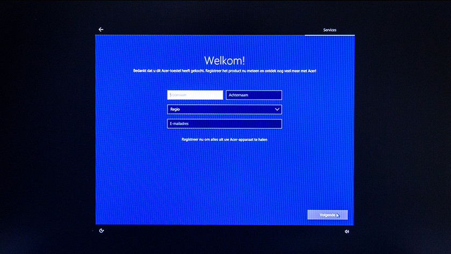Click the faded Voornaam placeholder text
Image resolution: width=451 pixels, height=254 pixels.
(178, 95)
